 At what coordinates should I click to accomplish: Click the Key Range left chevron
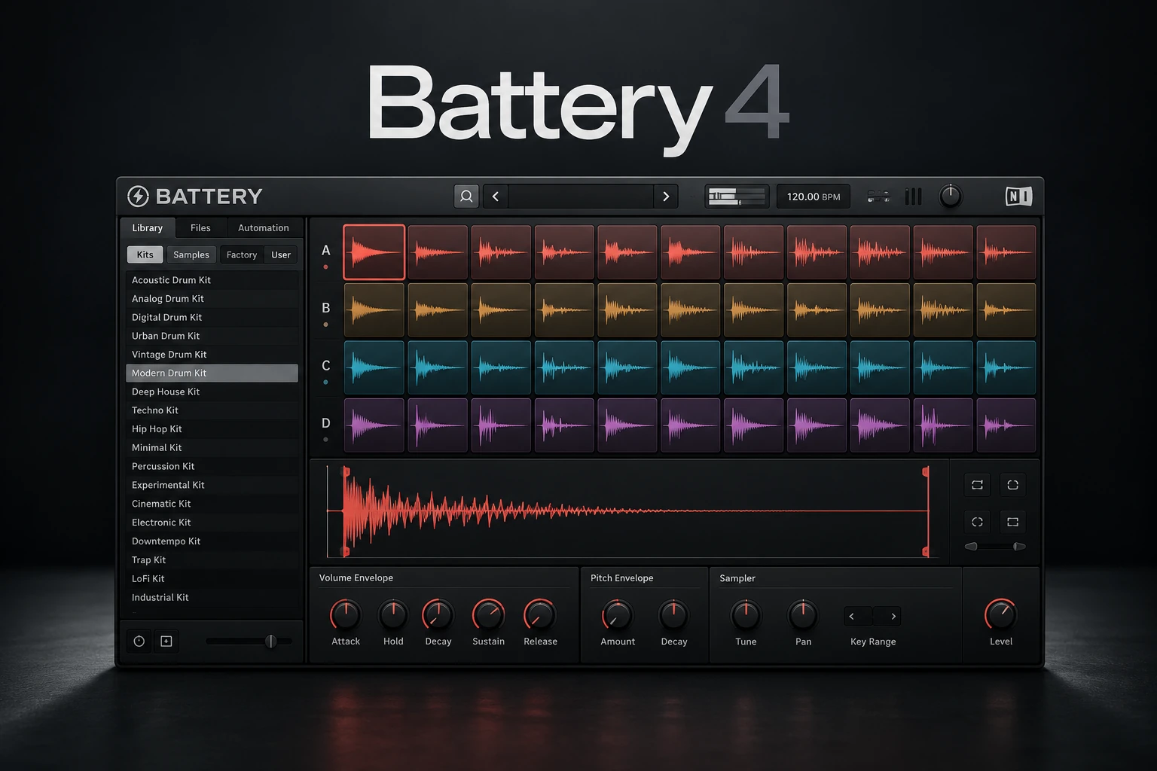(852, 617)
